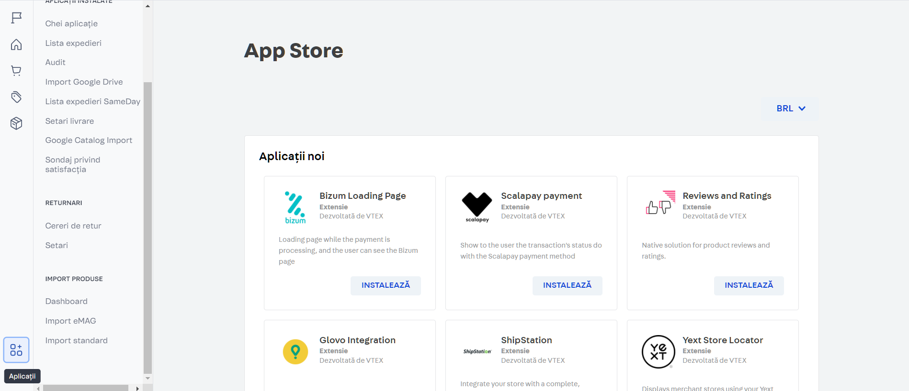The width and height of the screenshot is (909, 391).
Task: Open the price tag icon
Action: (x=16, y=97)
